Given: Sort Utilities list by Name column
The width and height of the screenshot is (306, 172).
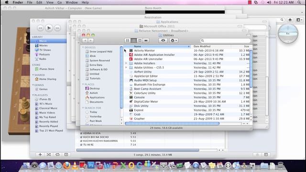Looking at the screenshot, I should pyautogui.click(x=157, y=46).
